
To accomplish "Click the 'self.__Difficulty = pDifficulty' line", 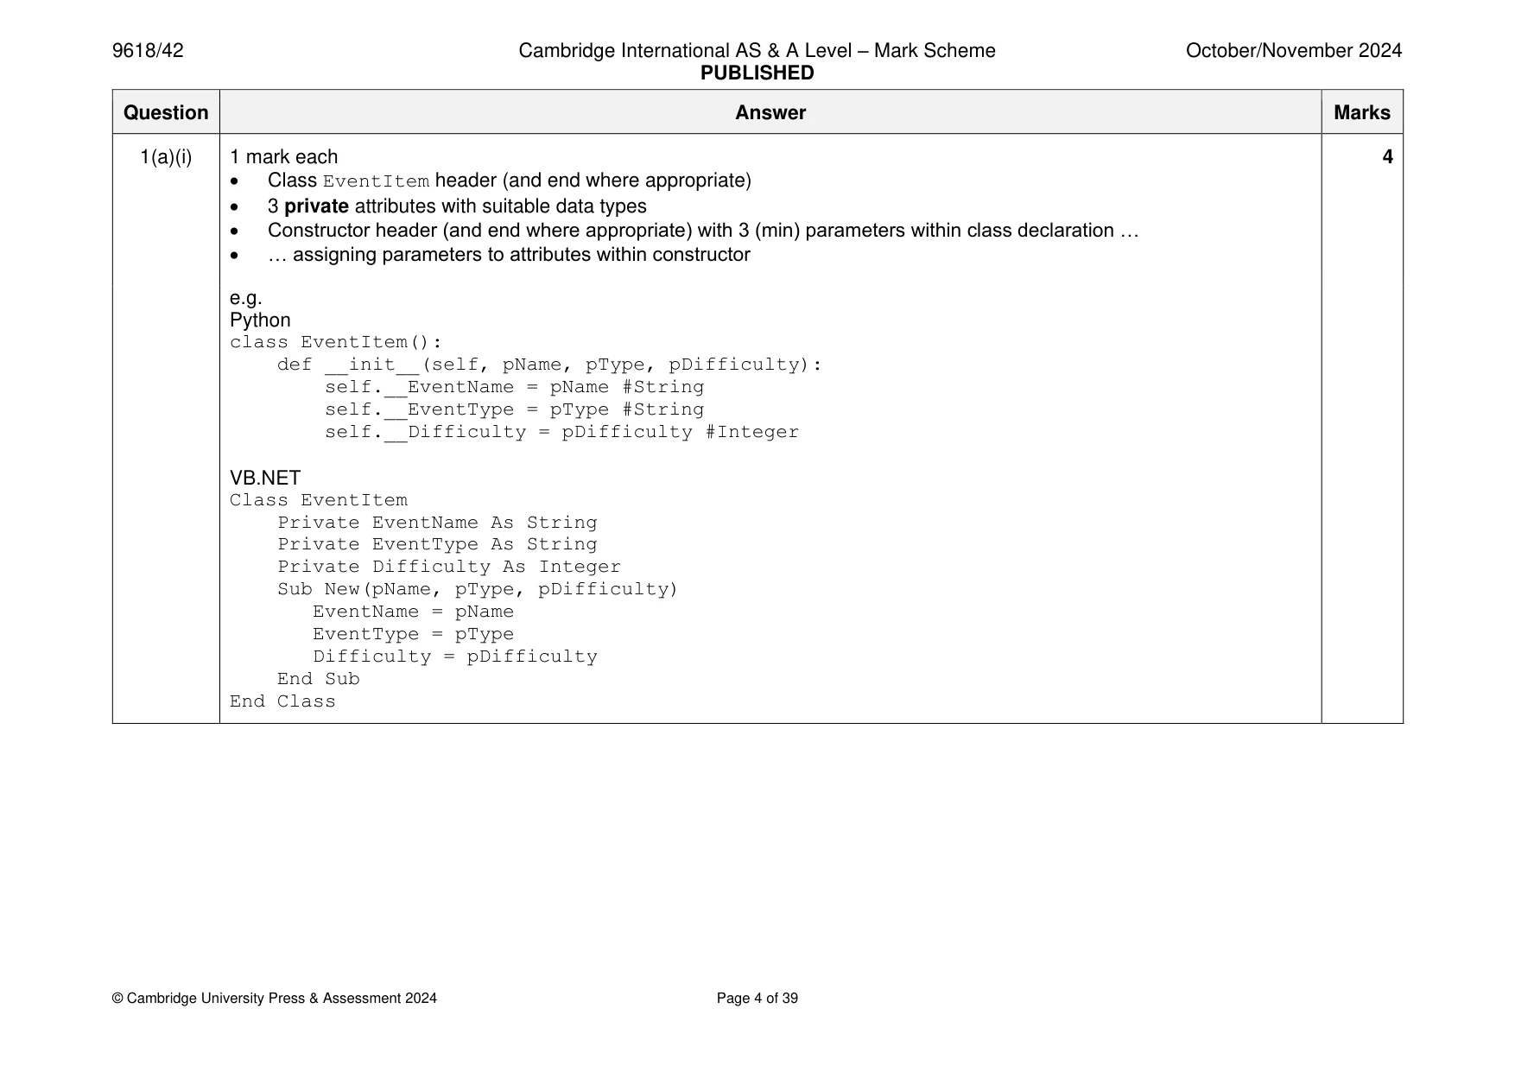I will (x=562, y=432).
